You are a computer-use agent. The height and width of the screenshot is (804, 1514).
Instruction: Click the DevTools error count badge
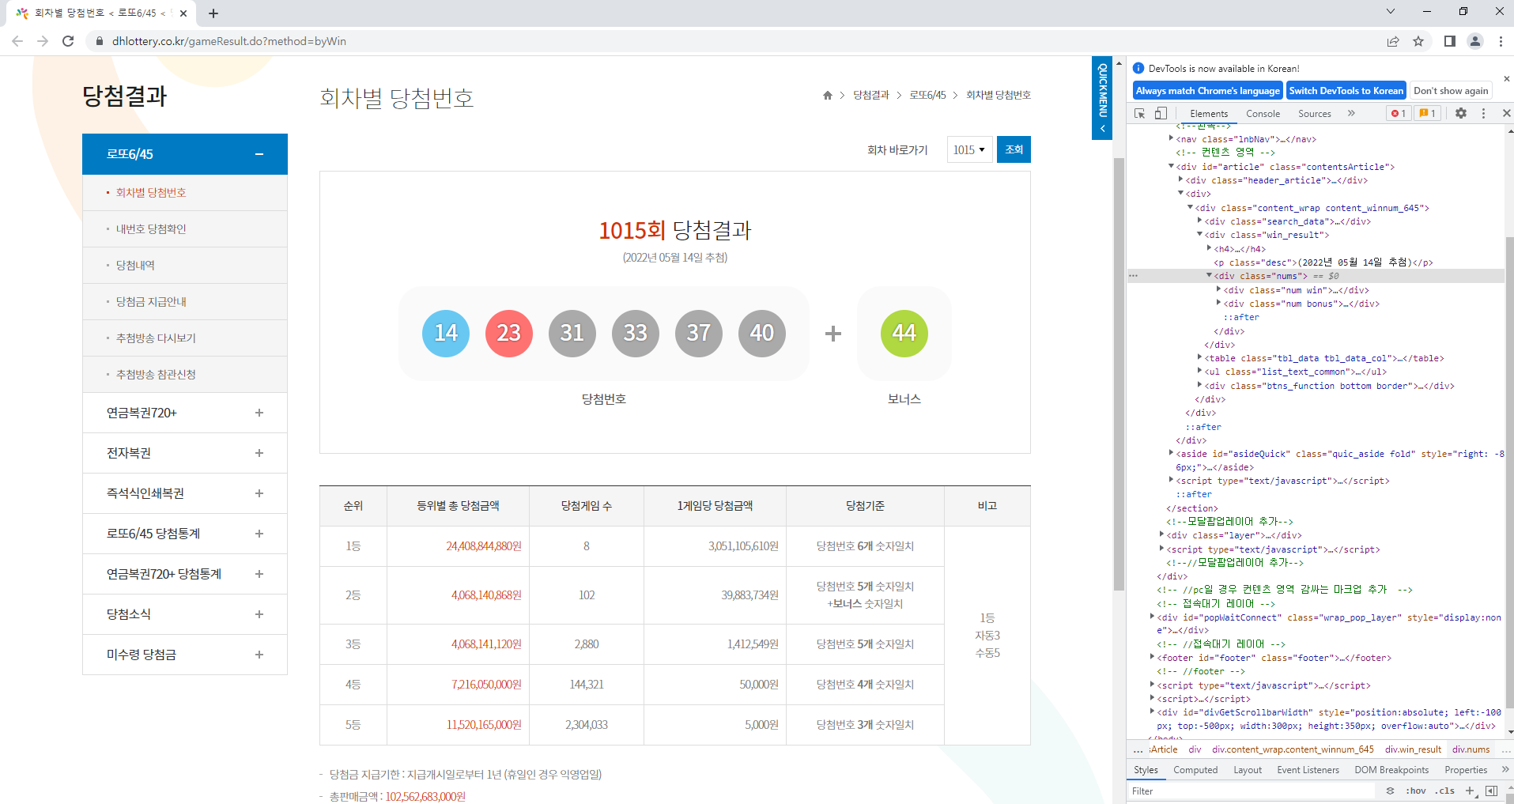tap(1399, 114)
